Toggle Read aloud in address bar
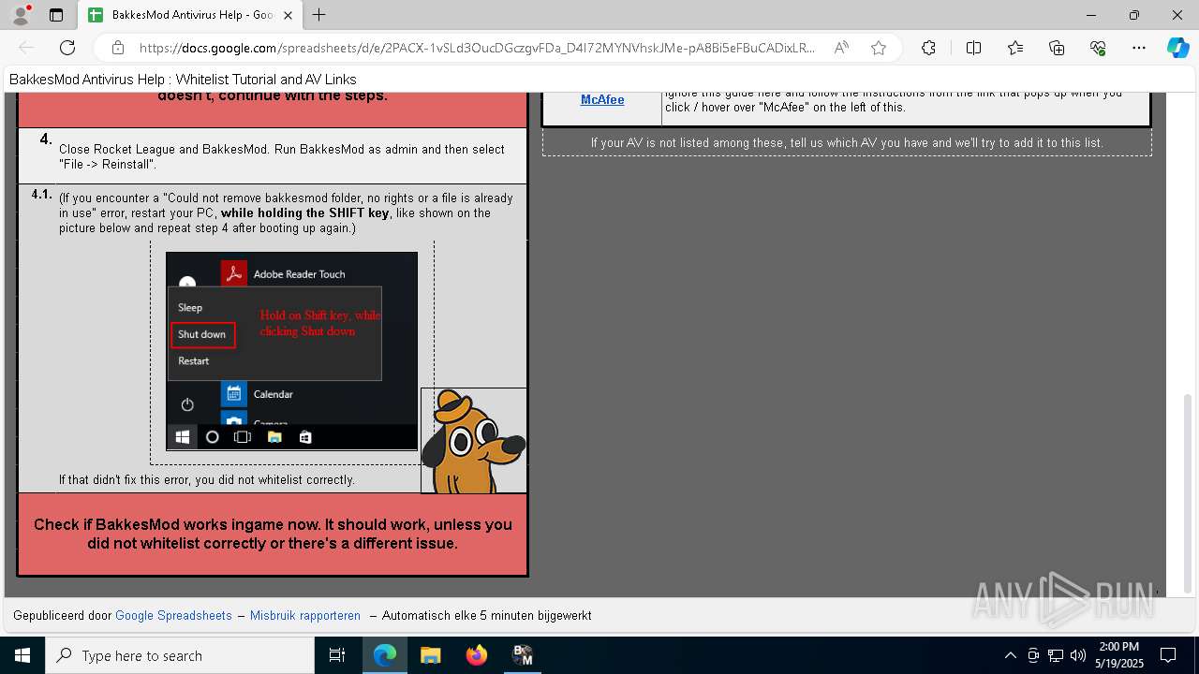Image resolution: width=1199 pixels, height=674 pixels. [x=841, y=48]
